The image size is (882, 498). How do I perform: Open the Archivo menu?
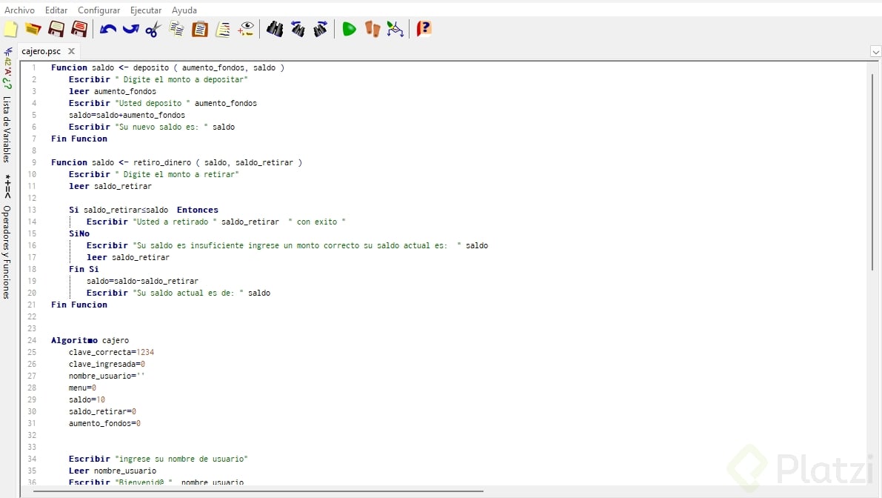point(19,10)
